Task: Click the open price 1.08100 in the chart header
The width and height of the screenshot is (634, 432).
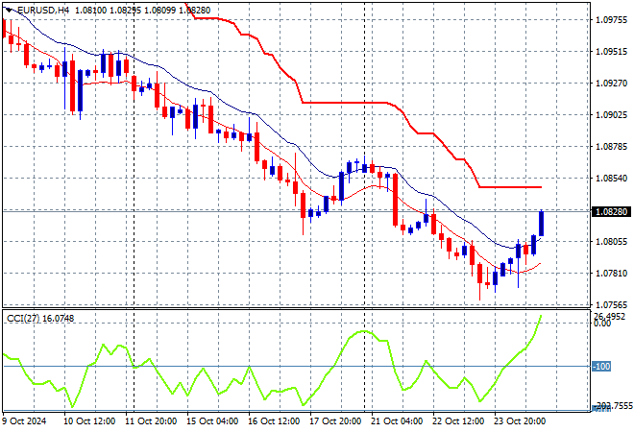Action: pos(91,11)
